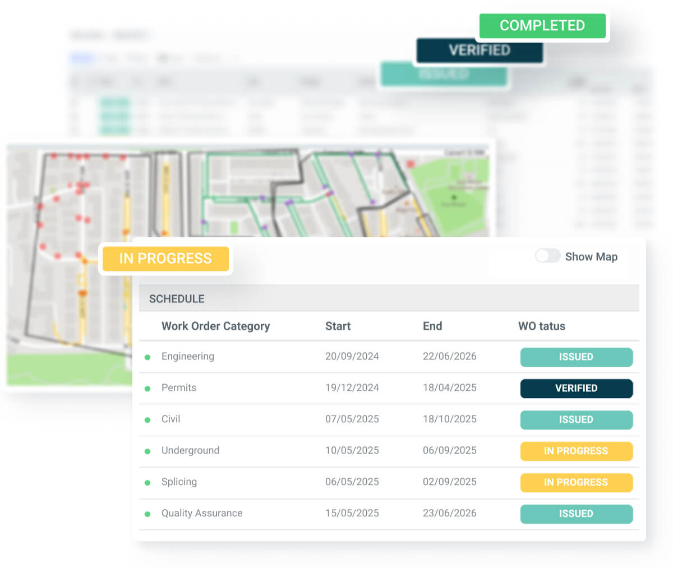The height and width of the screenshot is (569, 673).
Task: Click the IN PROGRESS badge for Underground
Action: [577, 451]
